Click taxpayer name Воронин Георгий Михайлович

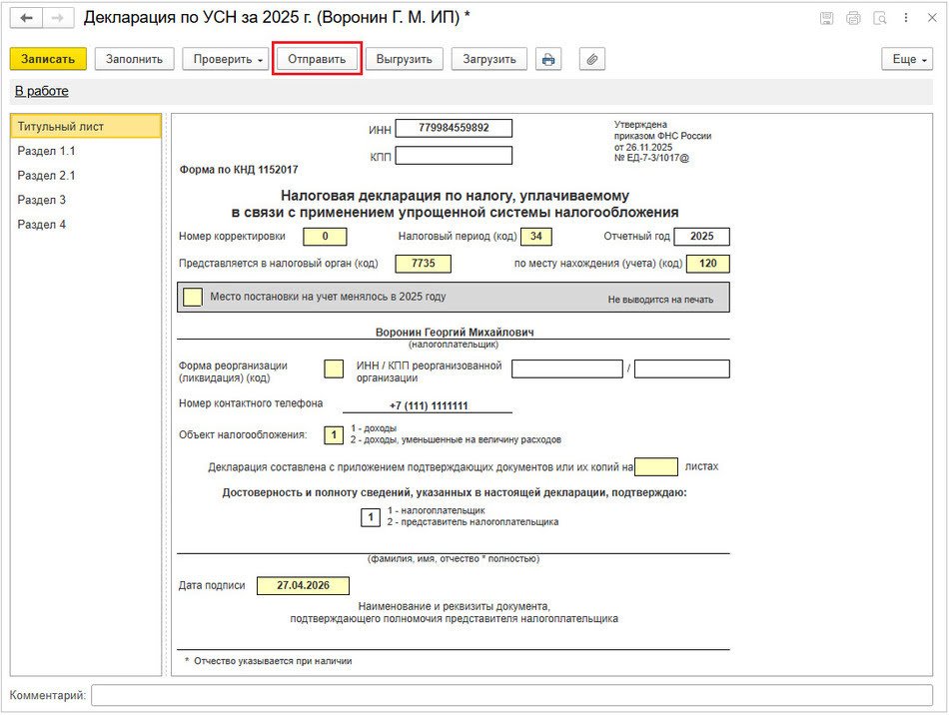pyautogui.click(x=455, y=333)
